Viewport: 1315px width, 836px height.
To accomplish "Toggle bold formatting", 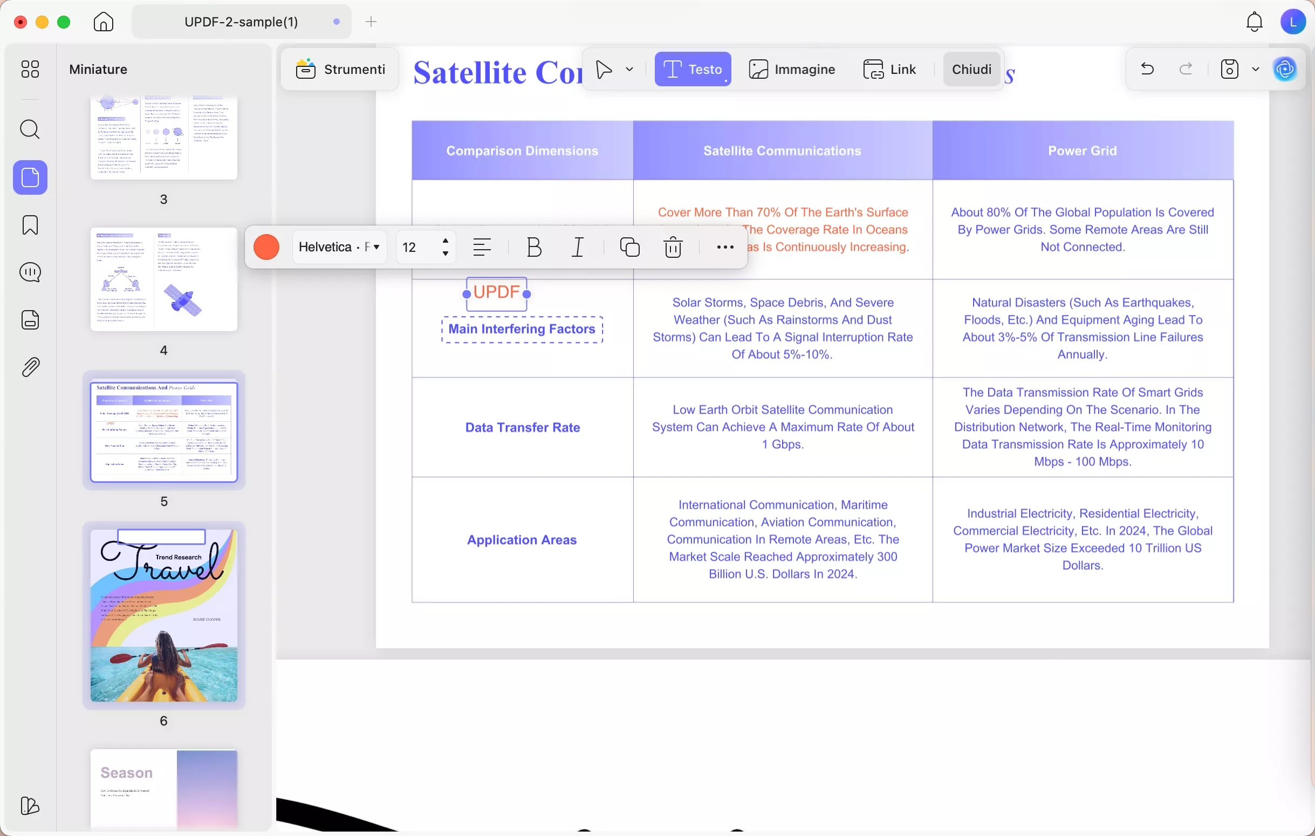I will click(533, 248).
